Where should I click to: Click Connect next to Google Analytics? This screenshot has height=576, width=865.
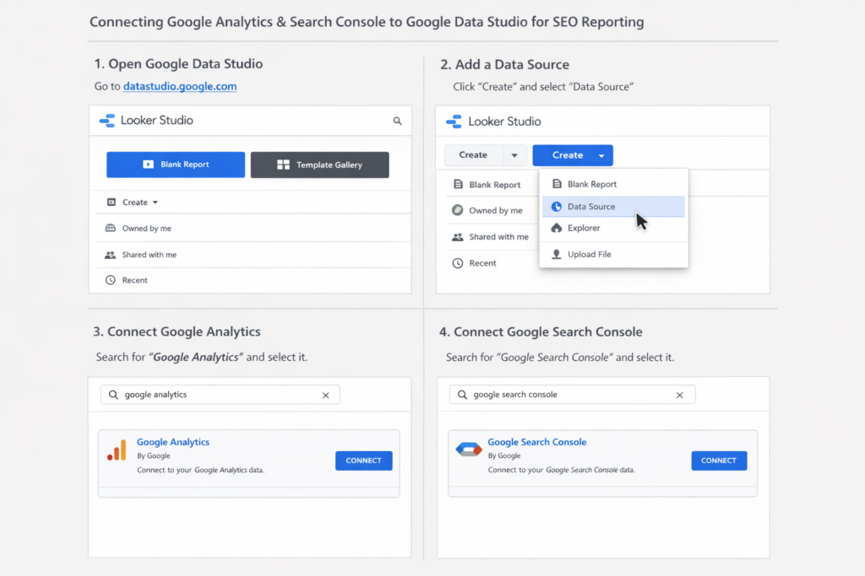click(363, 460)
